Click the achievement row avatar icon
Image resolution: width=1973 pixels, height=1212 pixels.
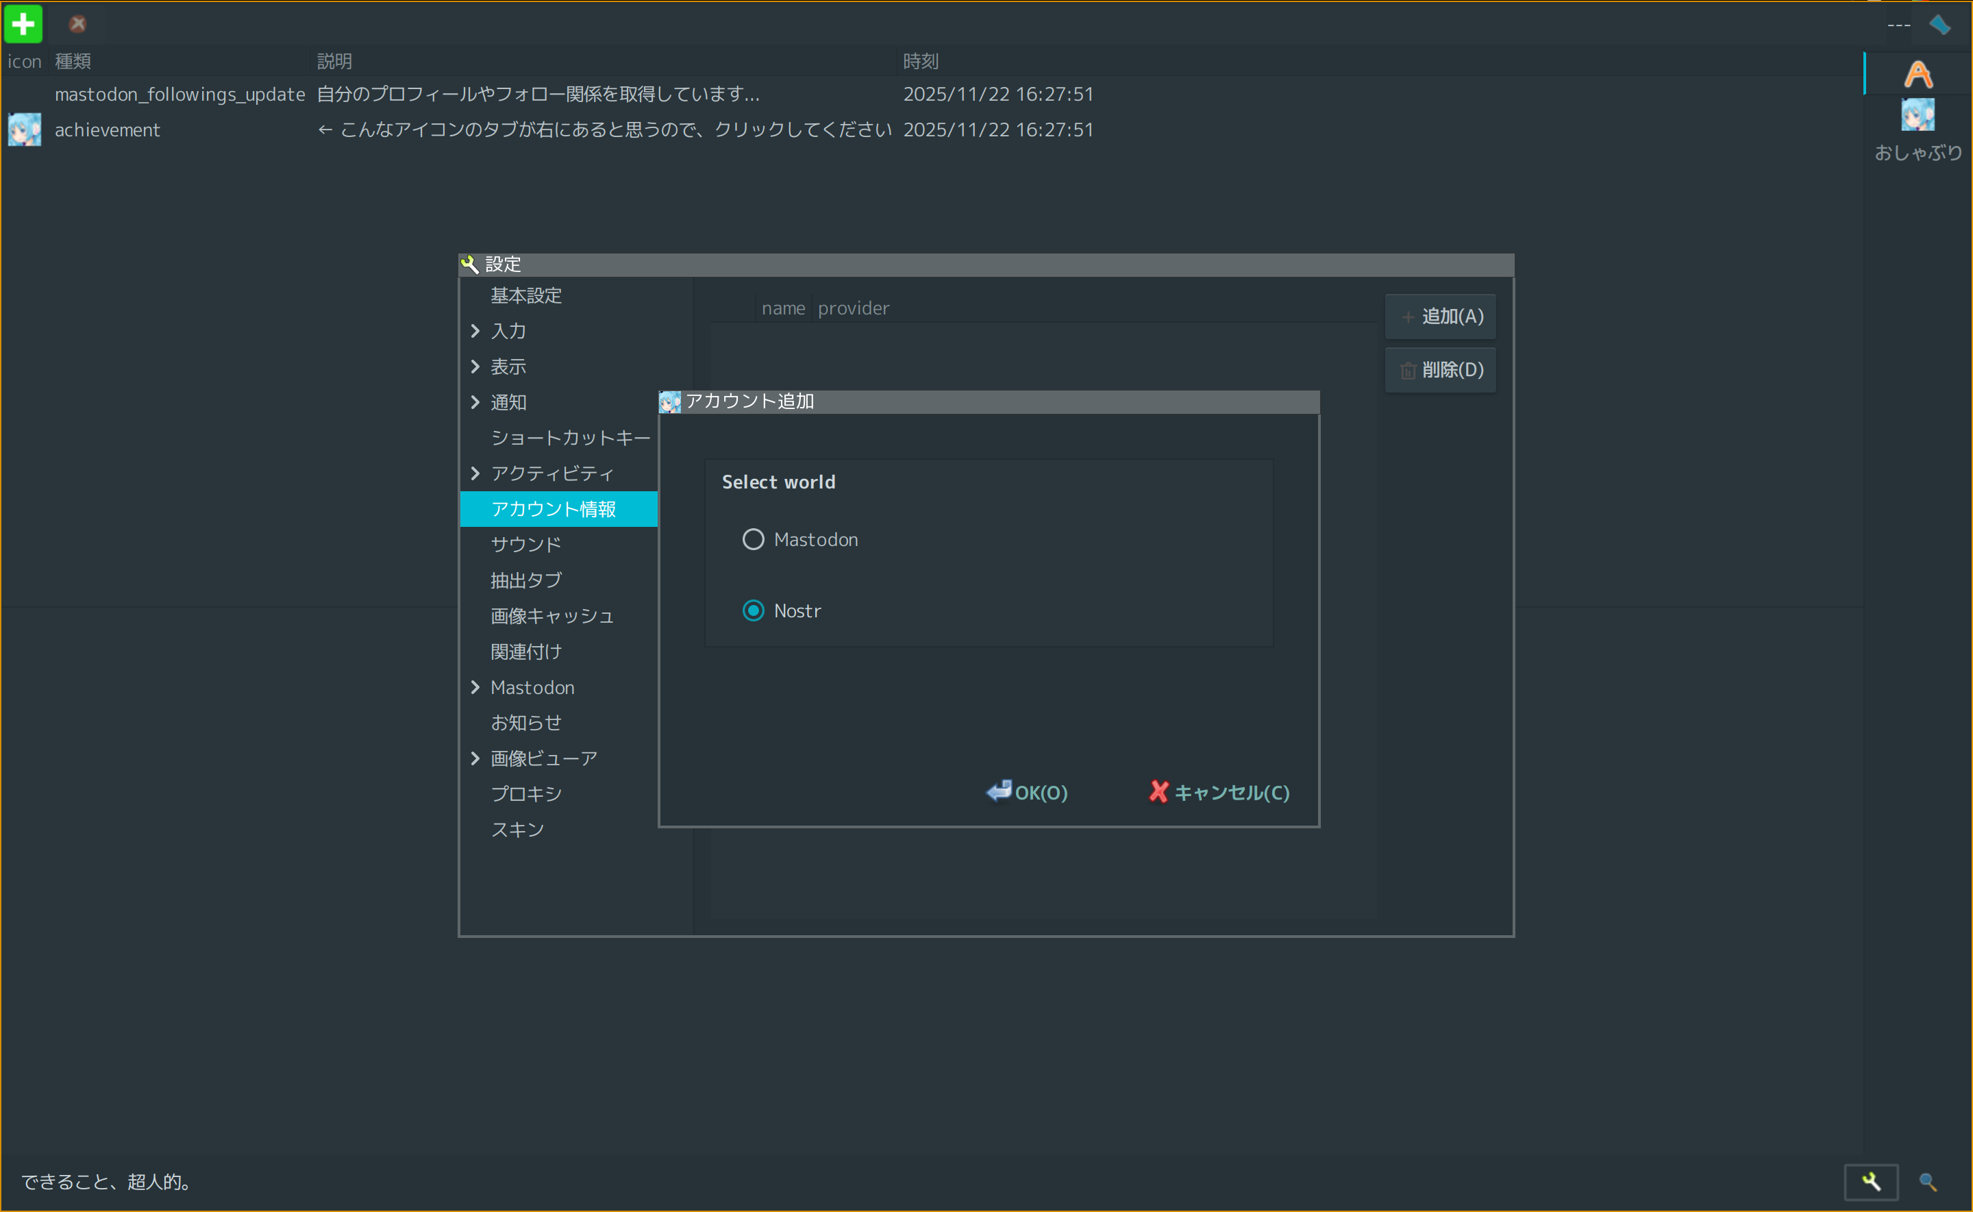[24, 130]
